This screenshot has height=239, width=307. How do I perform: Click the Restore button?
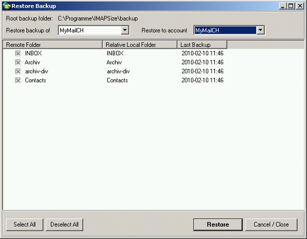click(218, 224)
